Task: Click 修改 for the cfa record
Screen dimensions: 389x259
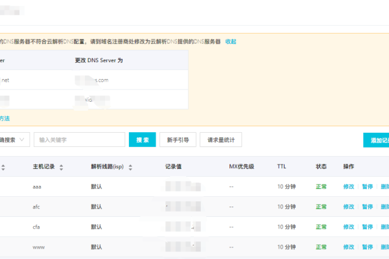Action: [x=349, y=227]
